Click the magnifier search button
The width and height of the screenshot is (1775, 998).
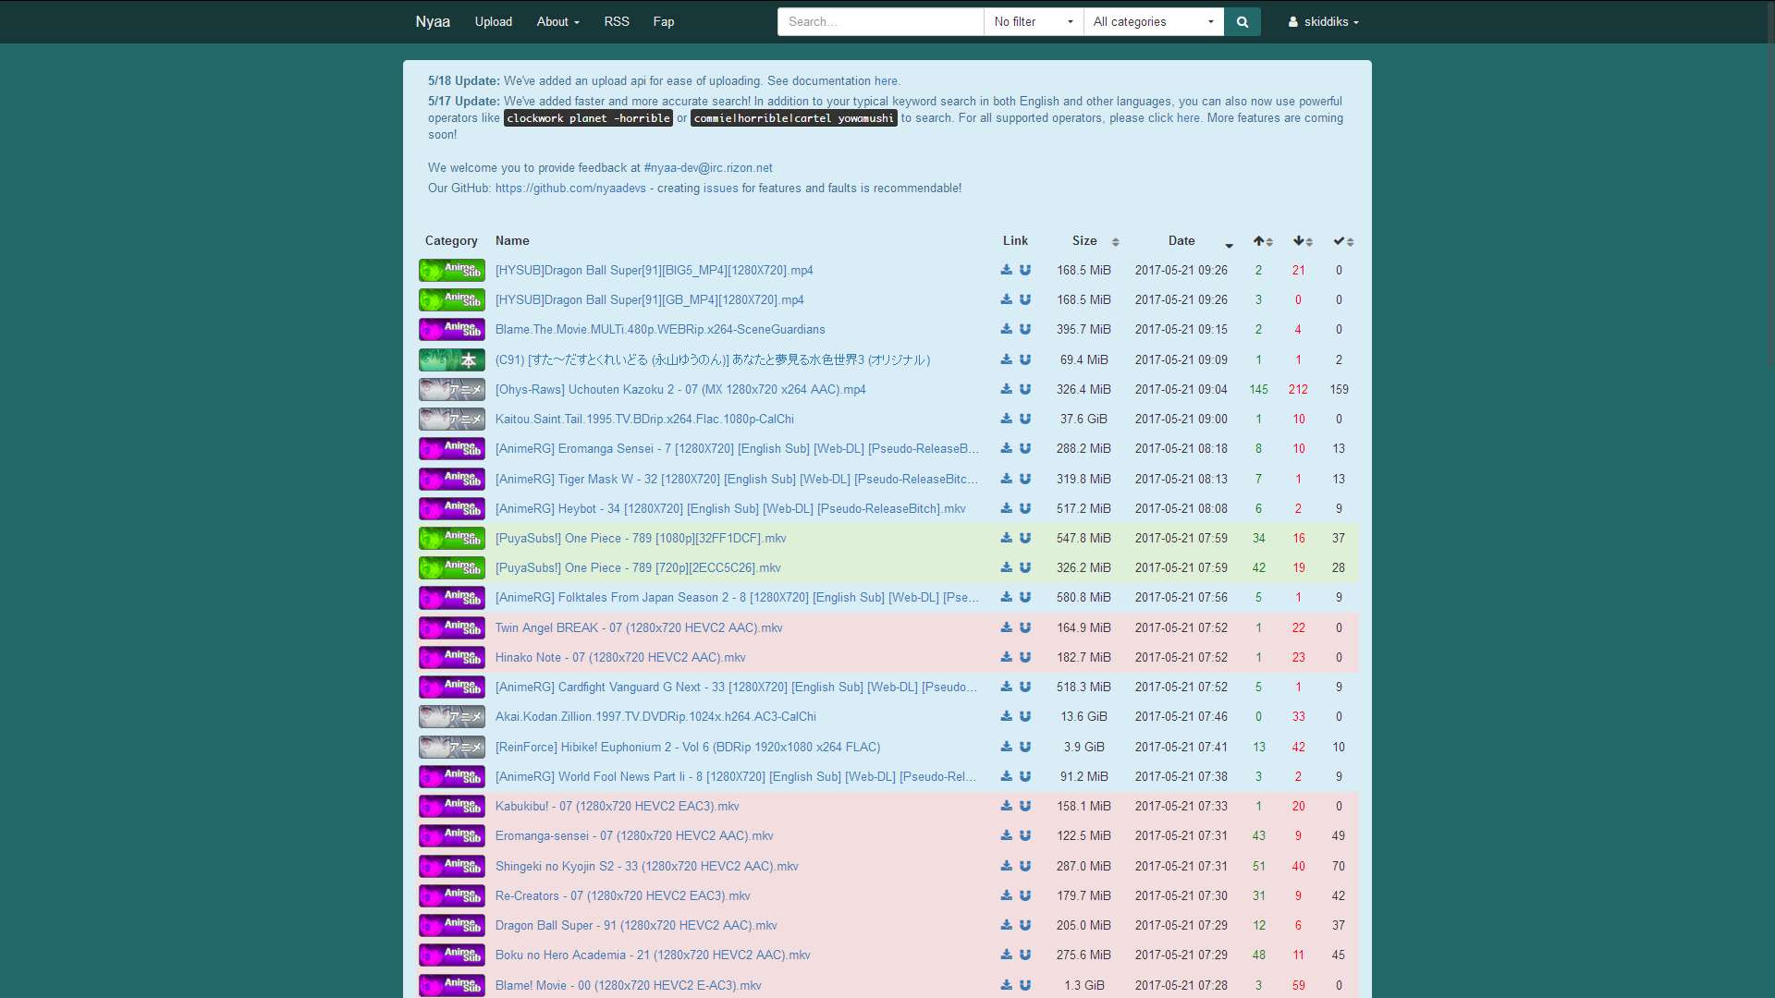click(1242, 21)
